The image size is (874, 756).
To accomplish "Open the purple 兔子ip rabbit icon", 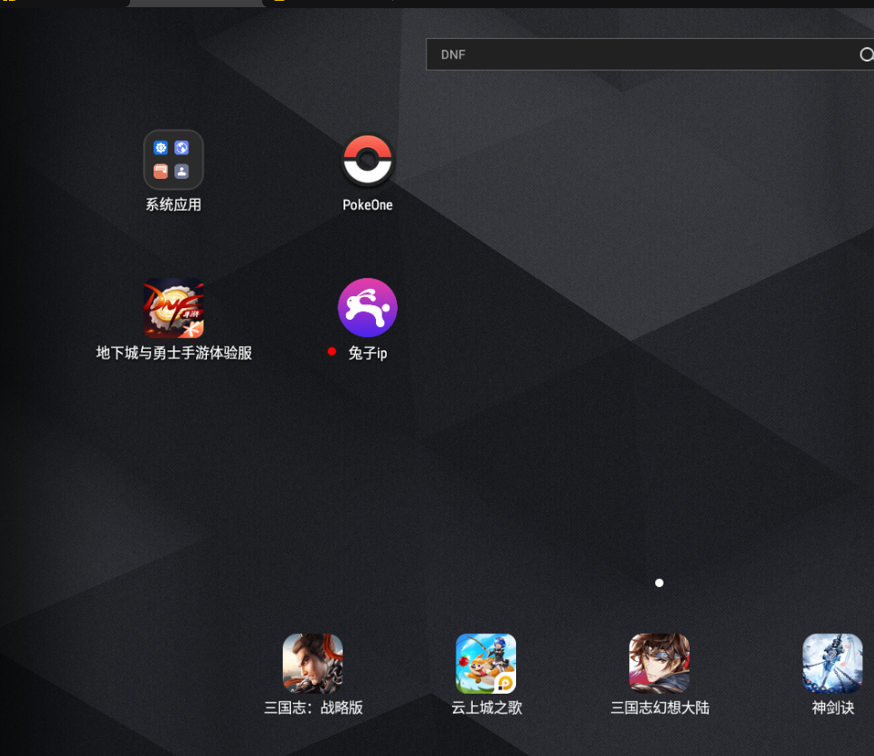I will 367,307.
